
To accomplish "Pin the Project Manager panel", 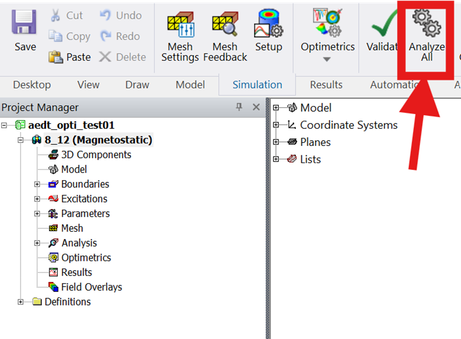I will coord(239,107).
